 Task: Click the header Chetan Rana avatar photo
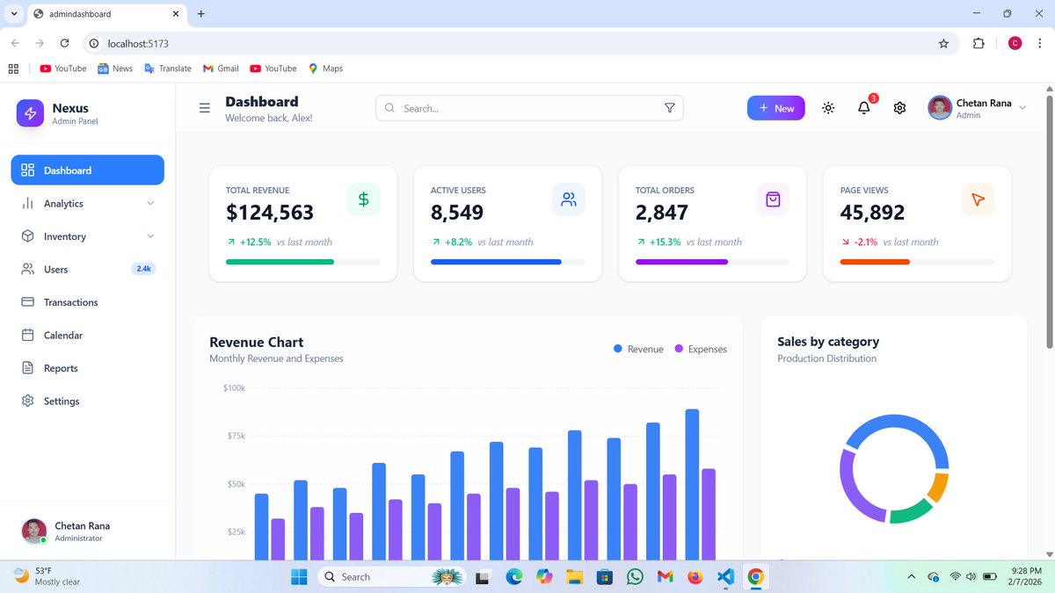[x=940, y=108]
